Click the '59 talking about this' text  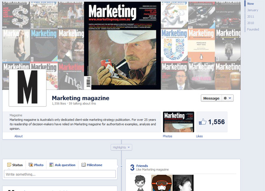82,104
